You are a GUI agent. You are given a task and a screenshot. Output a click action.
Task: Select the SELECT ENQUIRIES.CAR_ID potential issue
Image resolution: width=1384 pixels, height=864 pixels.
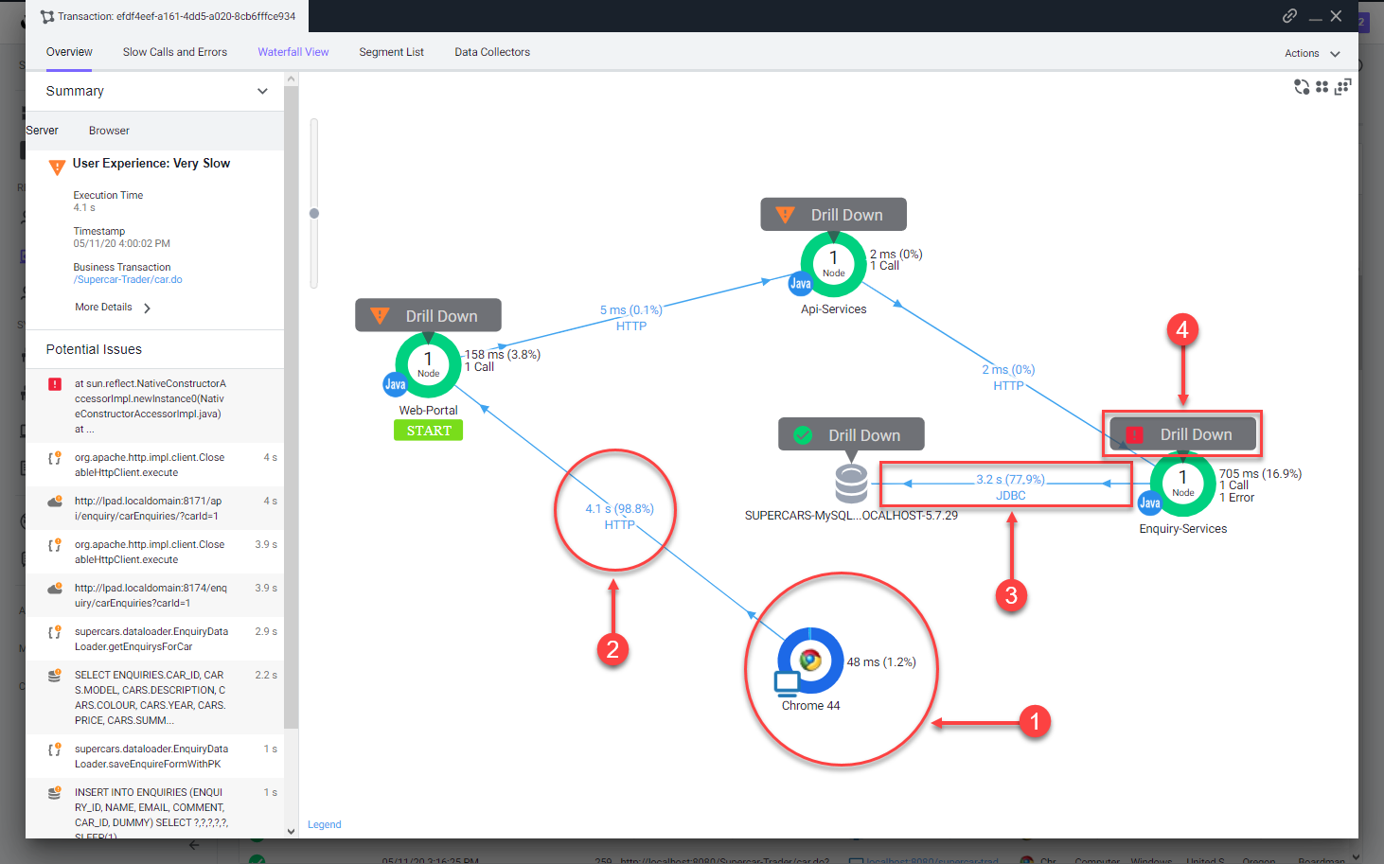151,697
